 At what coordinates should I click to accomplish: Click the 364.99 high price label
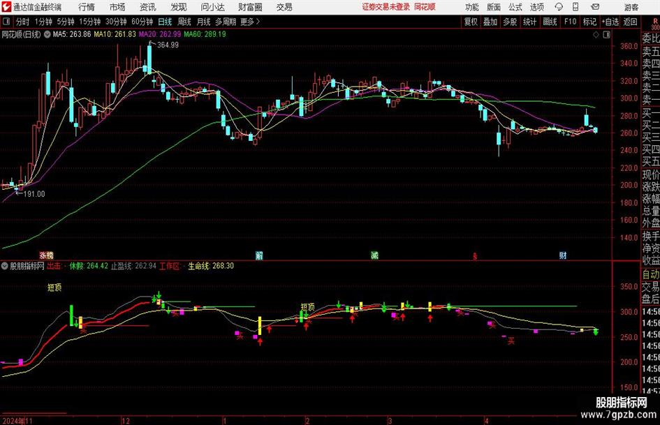(x=168, y=45)
